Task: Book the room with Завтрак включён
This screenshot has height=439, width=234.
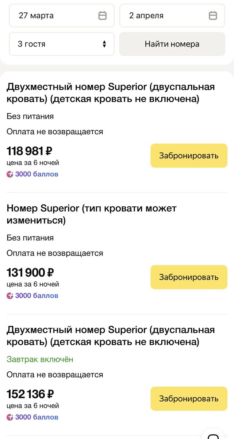Action: pyautogui.click(x=188, y=398)
